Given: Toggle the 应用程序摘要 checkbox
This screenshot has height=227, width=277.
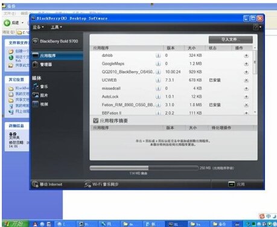Looking at the screenshot, I should pyautogui.click(x=96, y=121).
